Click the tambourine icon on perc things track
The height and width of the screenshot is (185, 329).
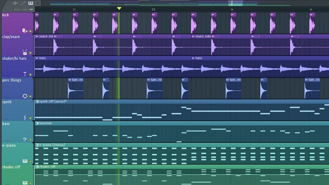pos(25,96)
